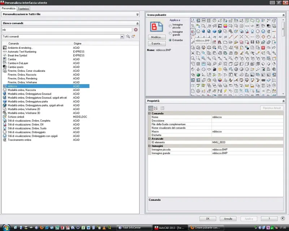This screenshot has width=289, height=231.
Task: Select the yellow sun icon in the grid
Action: click(220, 69)
